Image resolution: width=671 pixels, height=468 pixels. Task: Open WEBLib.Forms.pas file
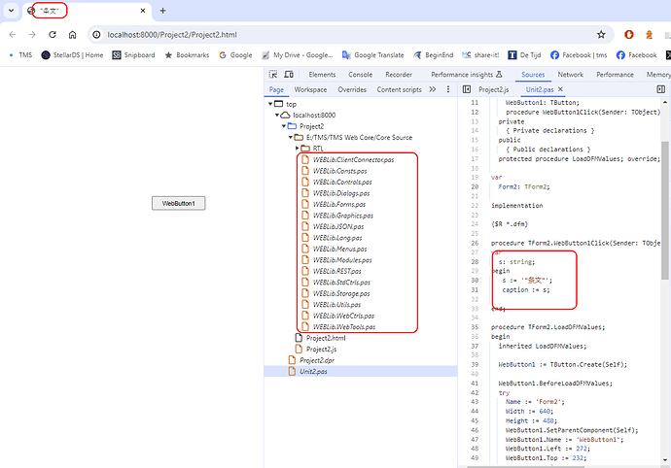pos(339,204)
